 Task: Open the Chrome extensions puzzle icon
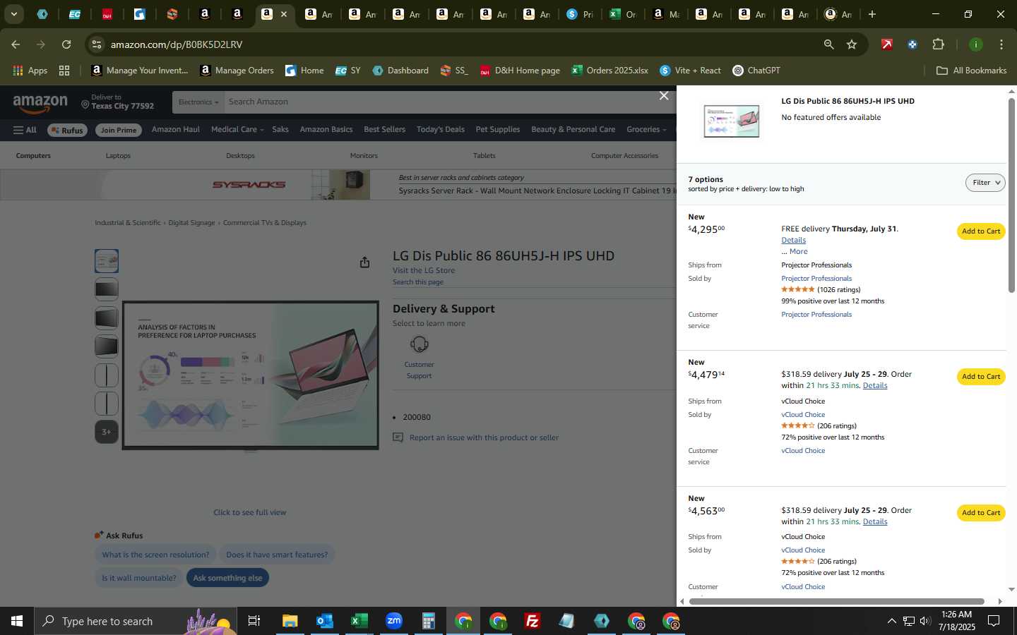[938, 44]
